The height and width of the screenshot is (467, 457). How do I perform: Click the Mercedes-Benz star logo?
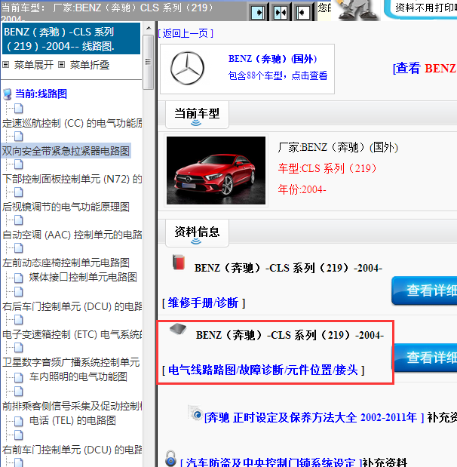(x=187, y=68)
